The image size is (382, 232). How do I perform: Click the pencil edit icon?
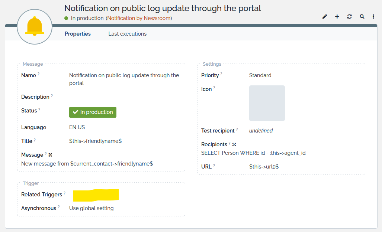click(x=325, y=17)
